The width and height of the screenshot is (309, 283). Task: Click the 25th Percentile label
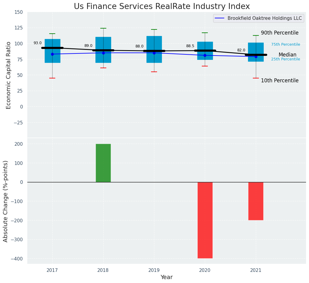pos(285,59)
